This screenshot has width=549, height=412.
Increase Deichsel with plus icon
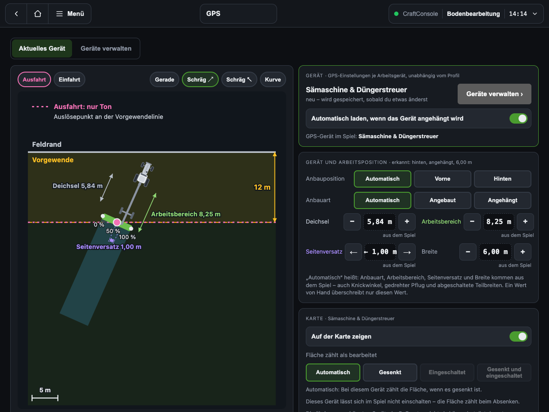coord(407,222)
